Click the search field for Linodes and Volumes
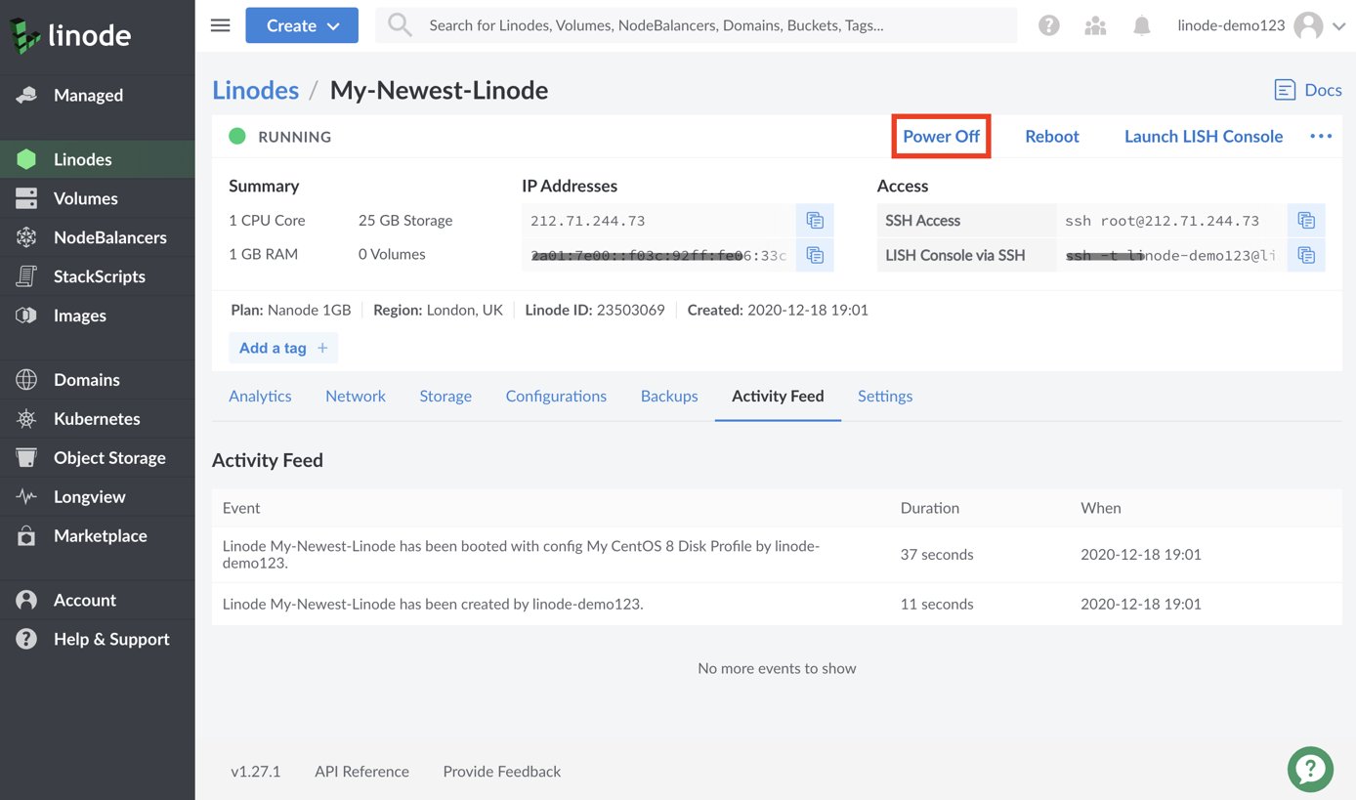Image resolution: width=1356 pixels, height=800 pixels. (x=696, y=25)
